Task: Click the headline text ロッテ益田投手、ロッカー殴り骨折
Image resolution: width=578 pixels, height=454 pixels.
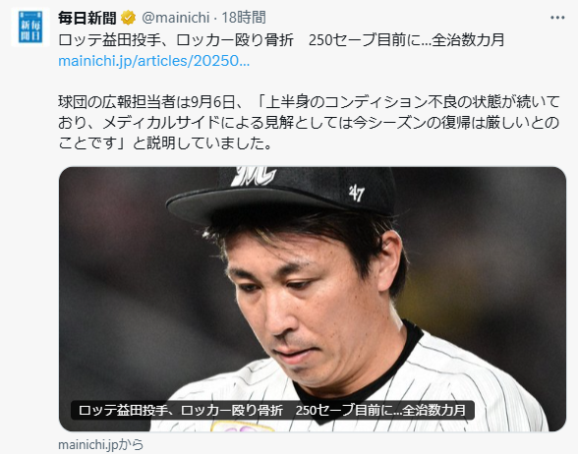Action: (176, 39)
